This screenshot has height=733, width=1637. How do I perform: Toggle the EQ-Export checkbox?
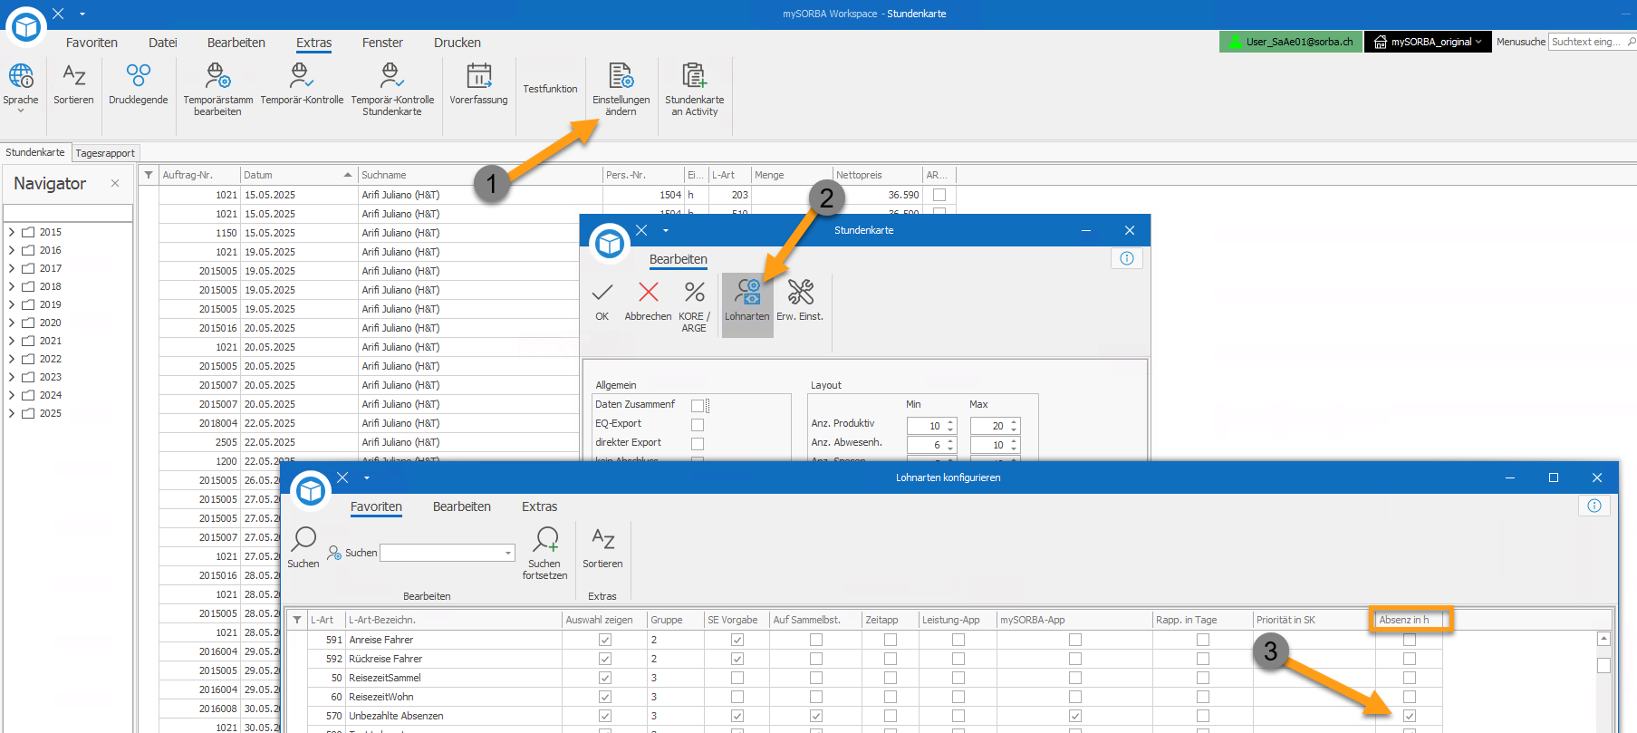(x=698, y=425)
